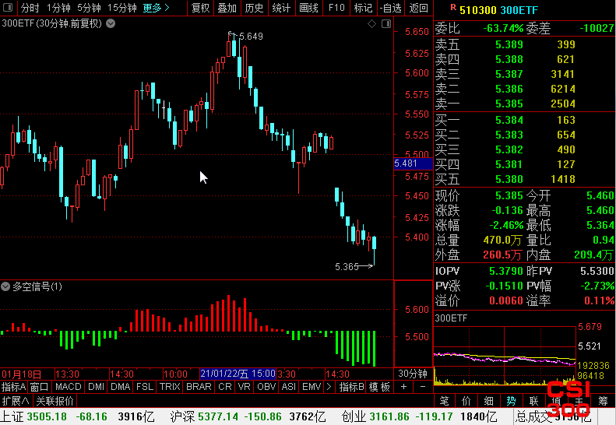Switch to the VR indicator
Screen dimensions: 616x425
coord(245,387)
